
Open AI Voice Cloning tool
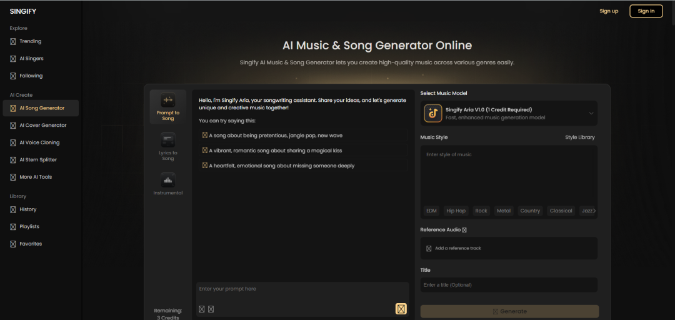point(41,142)
